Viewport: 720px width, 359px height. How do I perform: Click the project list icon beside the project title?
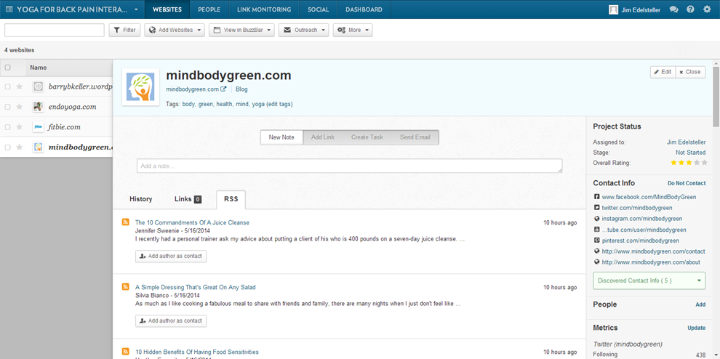tap(9, 9)
